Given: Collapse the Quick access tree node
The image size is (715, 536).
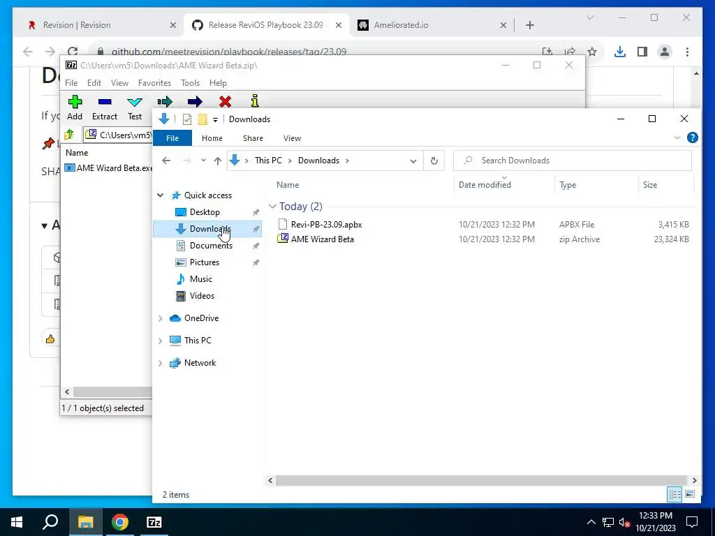Looking at the screenshot, I should (x=161, y=195).
